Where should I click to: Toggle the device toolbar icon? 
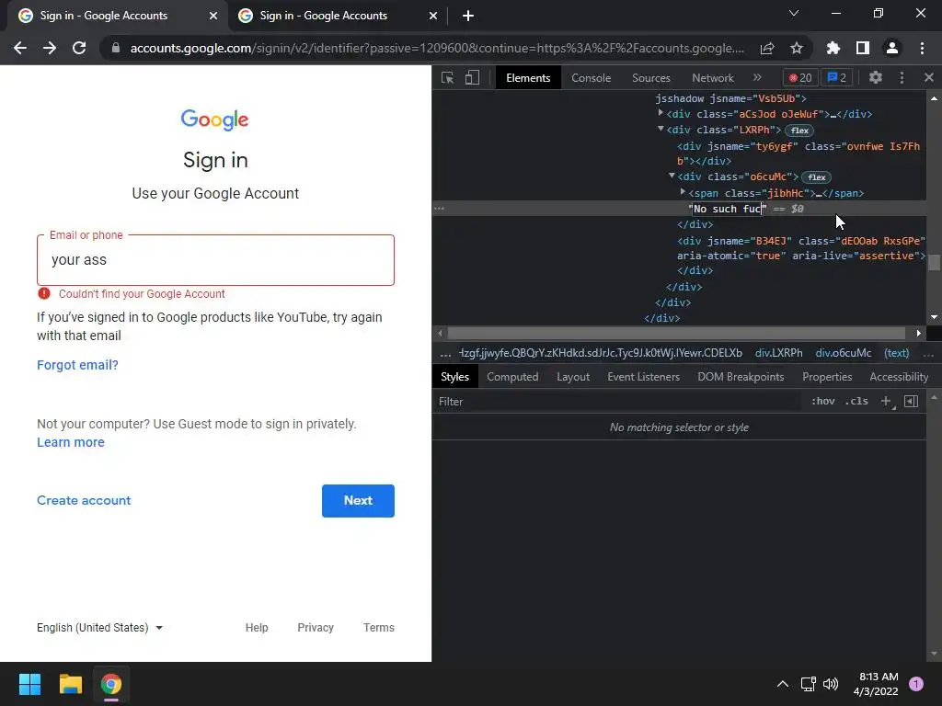point(472,77)
